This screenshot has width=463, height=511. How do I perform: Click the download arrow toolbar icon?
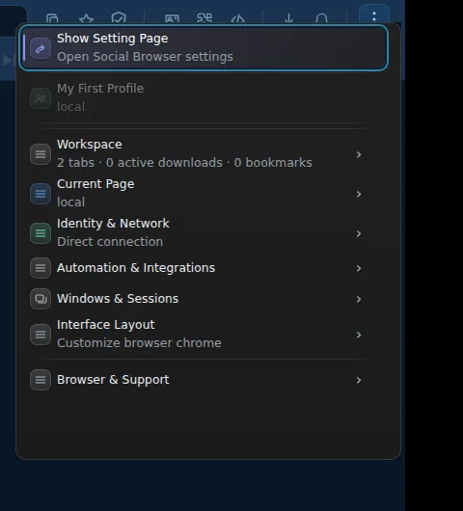288,18
